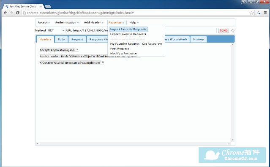Open the Request tab

[77, 39]
